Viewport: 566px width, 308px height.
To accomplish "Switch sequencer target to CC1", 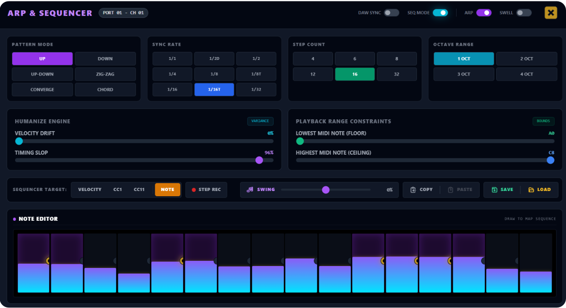I will pos(117,190).
